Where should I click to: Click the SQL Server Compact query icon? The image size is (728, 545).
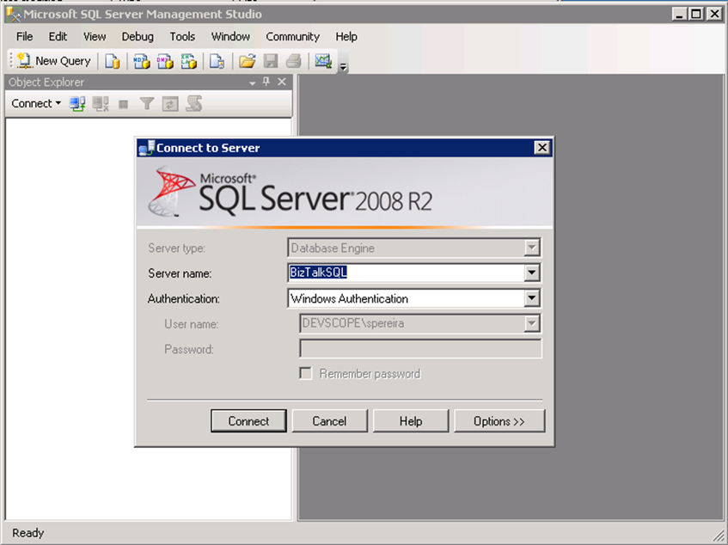tap(217, 61)
